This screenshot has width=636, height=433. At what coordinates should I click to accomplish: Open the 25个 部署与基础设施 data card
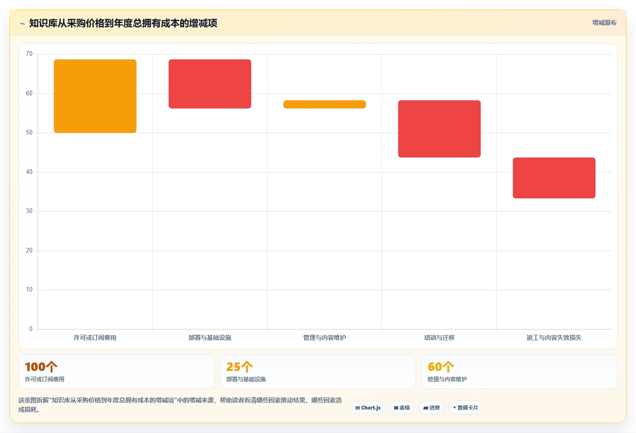(x=318, y=371)
